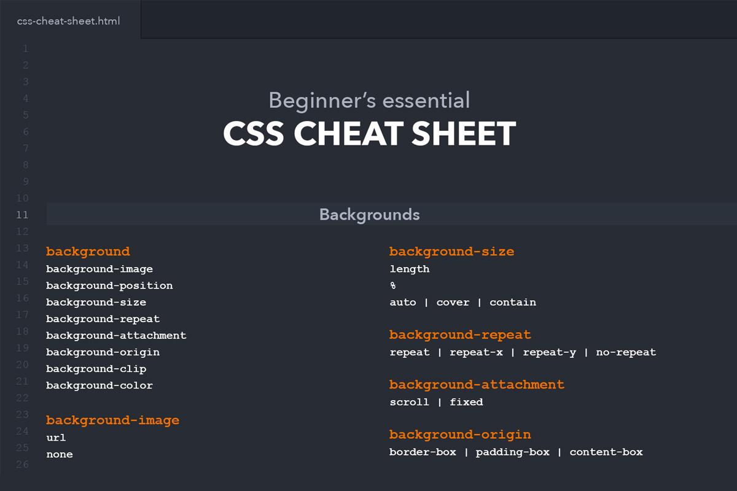The width and height of the screenshot is (737, 491).
Task: Click the background-position property line
Action: tap(109, 285)
